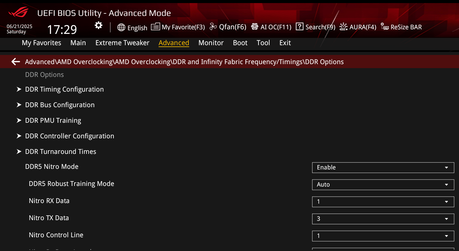Image resolution: width=459 pixels, height=251 pixels.
Task: Enter DDR Bus Configuration submenu
Action: (x=60, y=105)
